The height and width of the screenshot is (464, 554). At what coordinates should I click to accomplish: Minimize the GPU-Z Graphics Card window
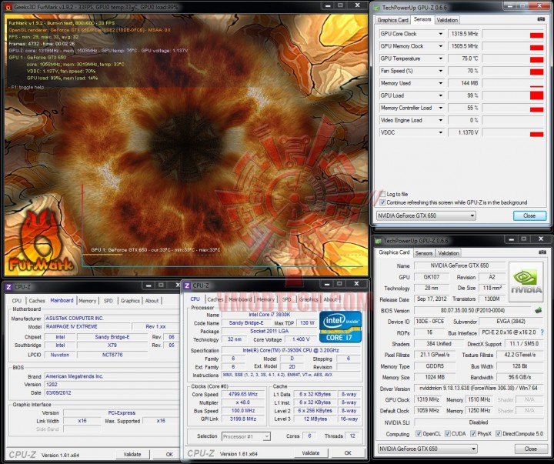coord(511,239)
